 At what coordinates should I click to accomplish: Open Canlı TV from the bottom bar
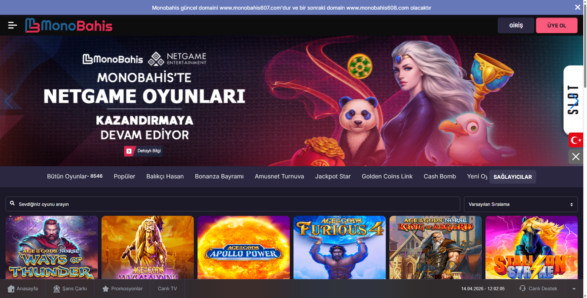168,289
